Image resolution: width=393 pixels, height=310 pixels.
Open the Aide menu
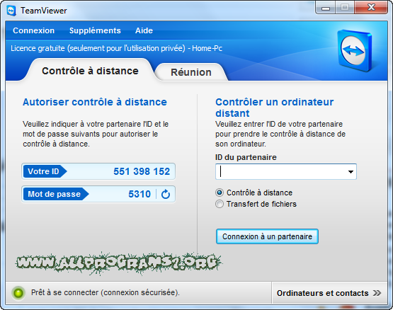144,30
